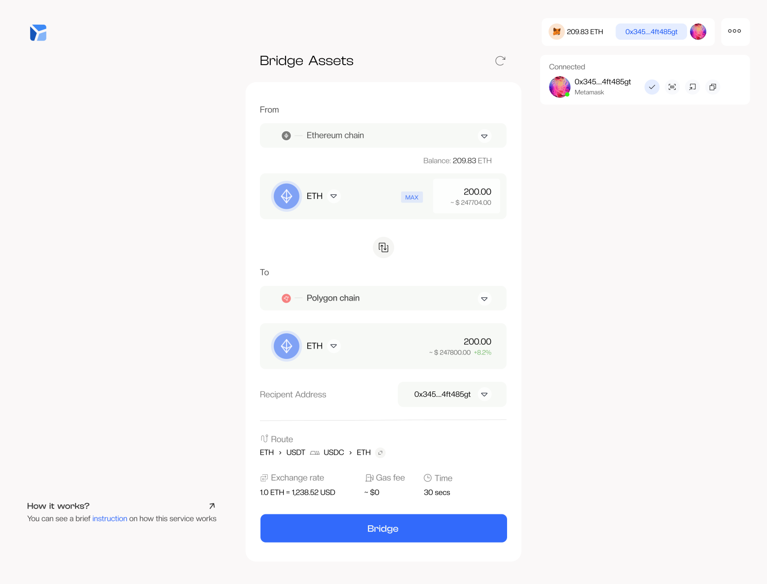Open the three-dots options menu
Image resolution: width=767 pixels, height=584 pixels.
(734, 31)
